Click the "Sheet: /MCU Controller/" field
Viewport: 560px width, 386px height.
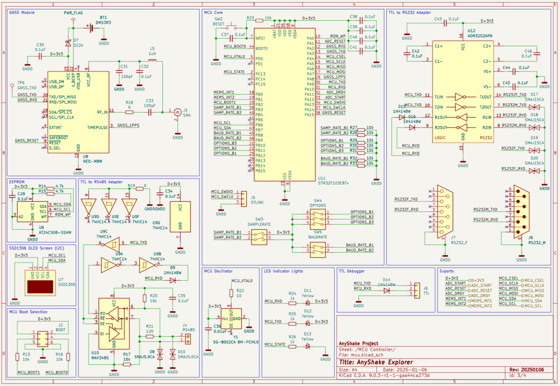click(x=367, y=349)
